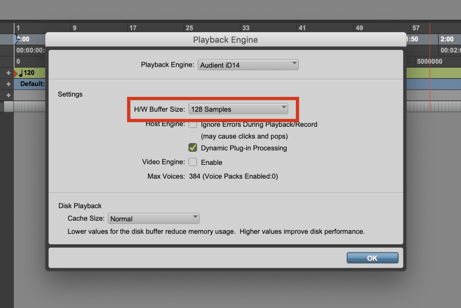Image resolution: width=461 pixels, height=308 pixels.
Task: Open the Cache Size dropdown
Action: tap(153, 218)
